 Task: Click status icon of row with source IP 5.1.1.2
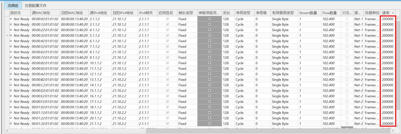[11, 36]
